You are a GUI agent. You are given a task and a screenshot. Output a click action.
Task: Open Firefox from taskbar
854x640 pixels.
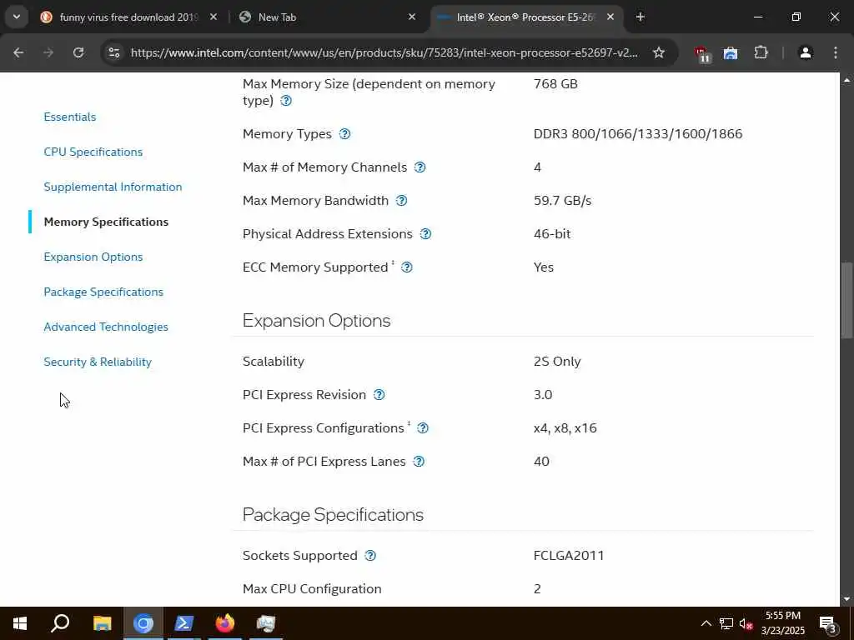point(225,623)
